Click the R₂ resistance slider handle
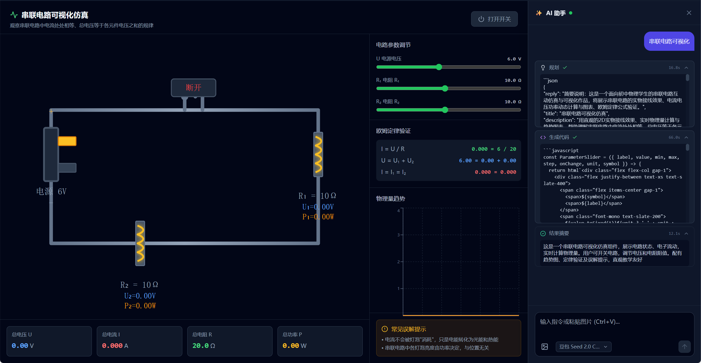 tap(445, 110)
